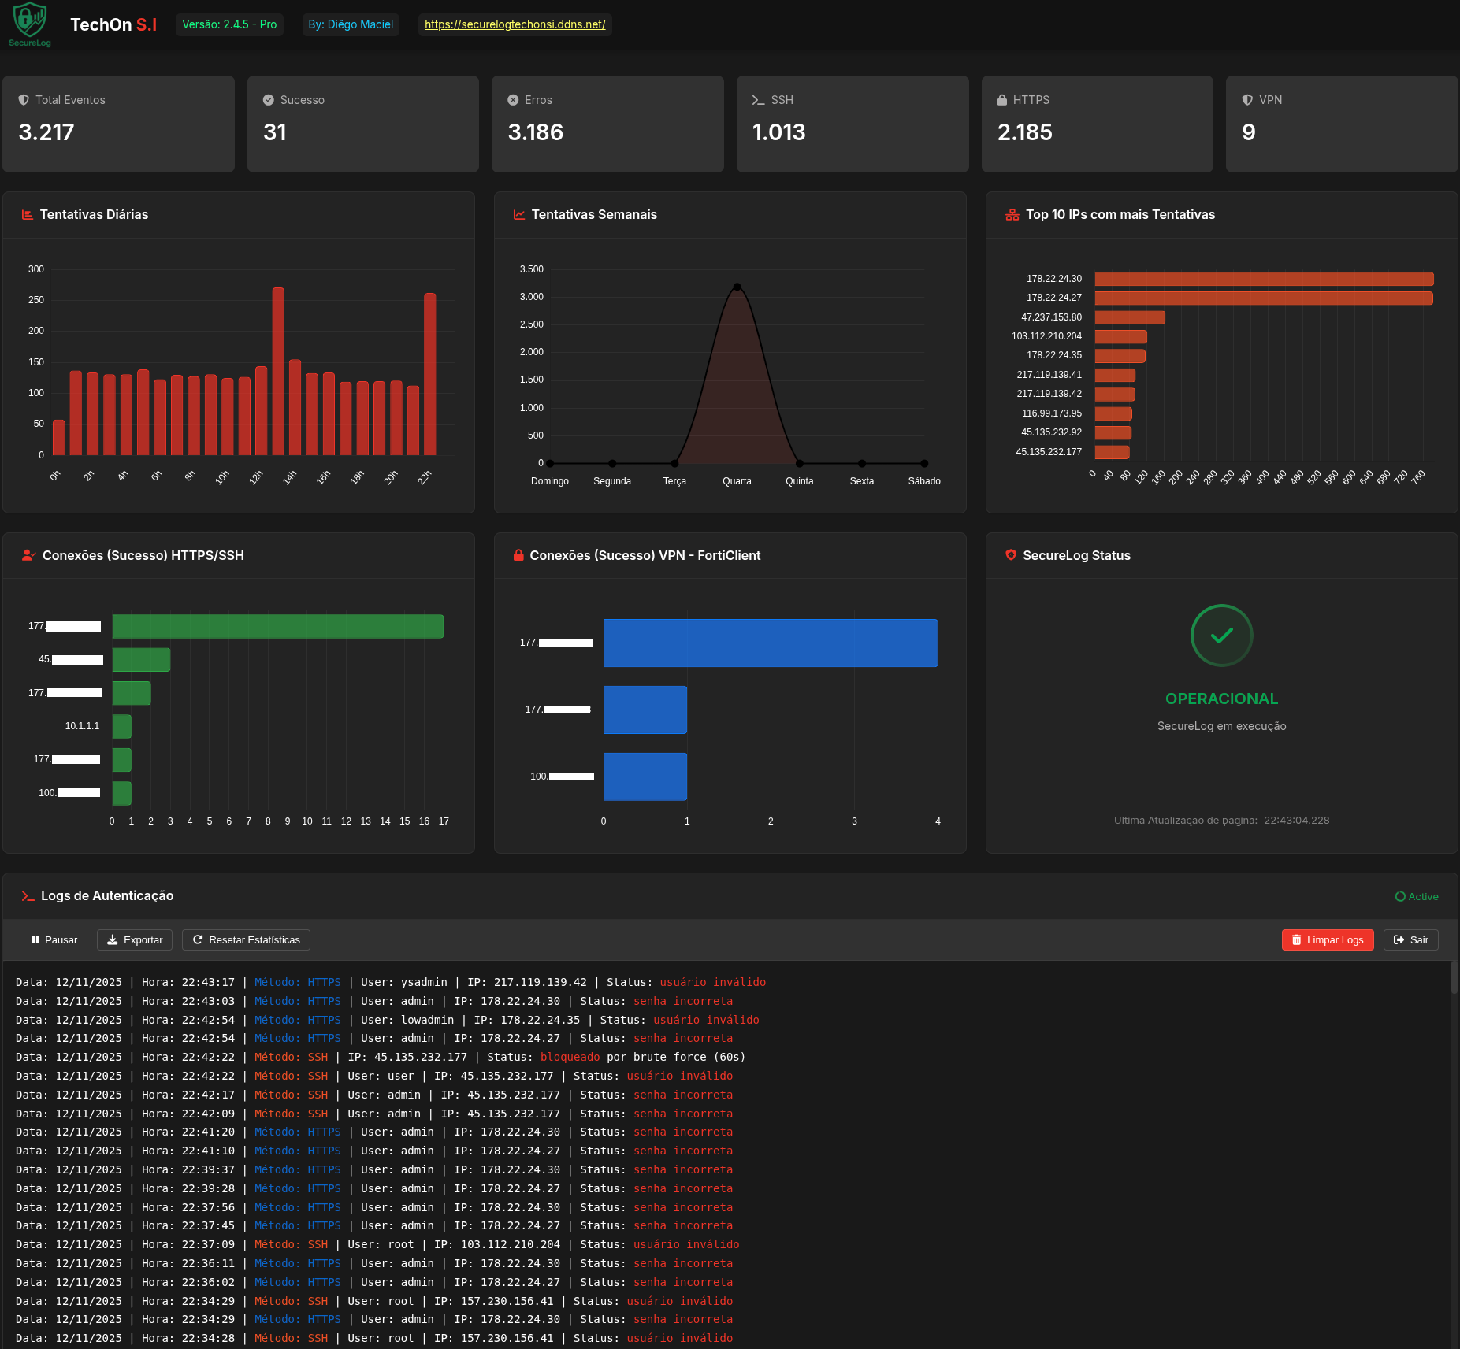Select the Total Eventos shield icon
Viewport: 1460px width, 1349px height.
[x=24, y=99]
